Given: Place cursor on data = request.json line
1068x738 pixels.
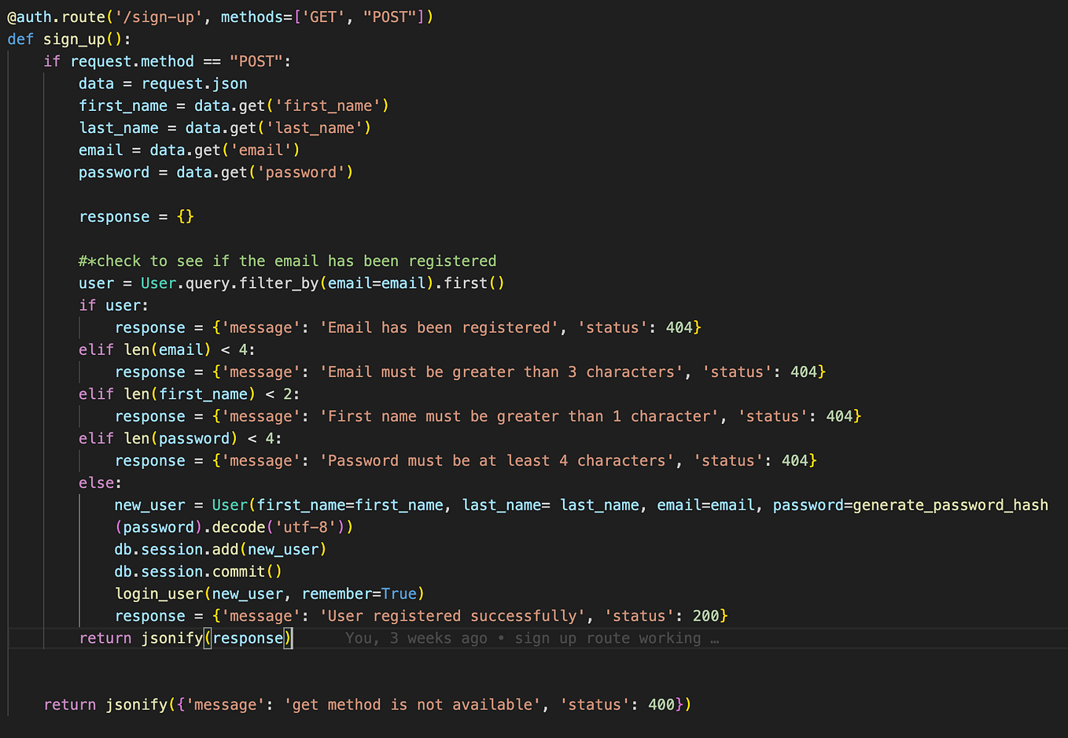Looking at the screenshot, I should tap(162, 83).
